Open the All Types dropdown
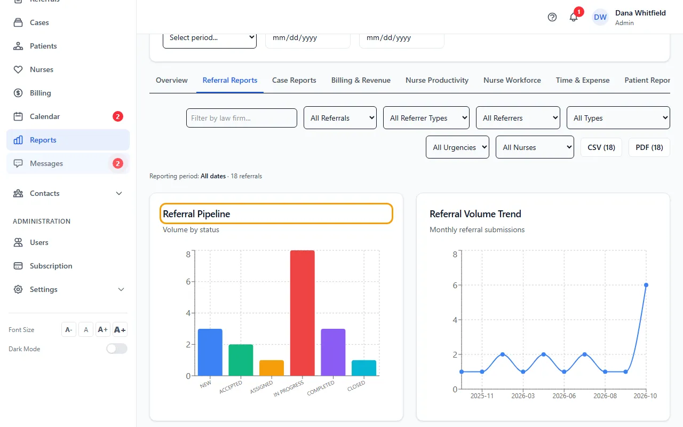This screenshot has width=683, height=427. [x=618, y=118]
